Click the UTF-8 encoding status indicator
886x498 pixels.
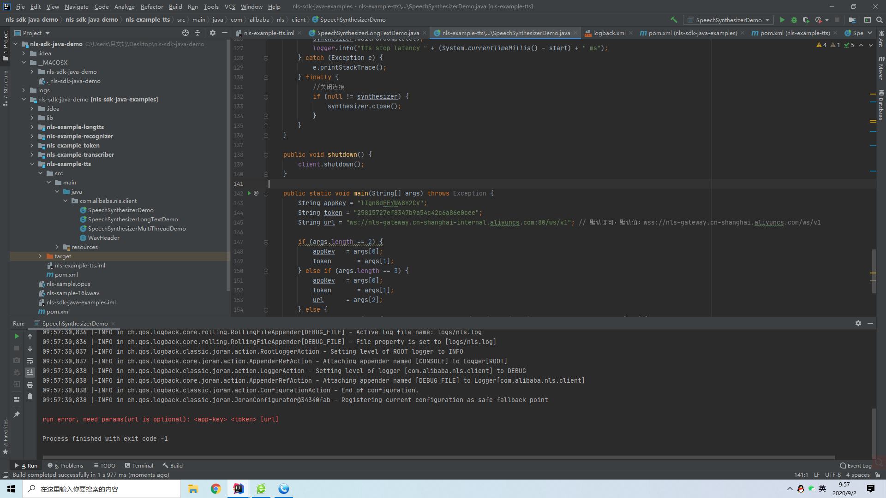(x=833, y=474)
